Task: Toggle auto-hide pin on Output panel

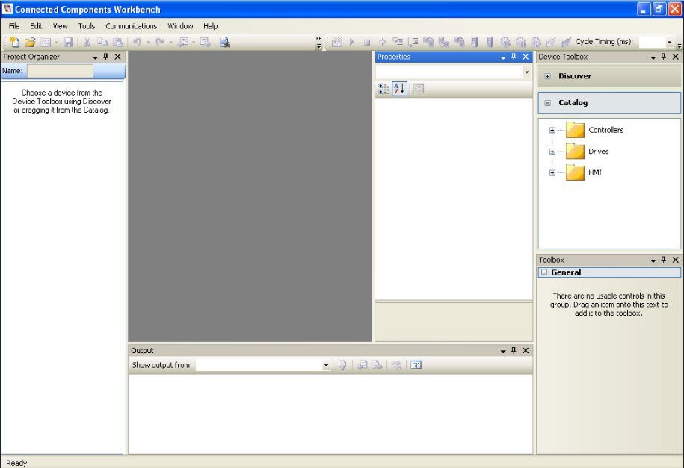Action: pyautogui.click(x=514, y=350)
